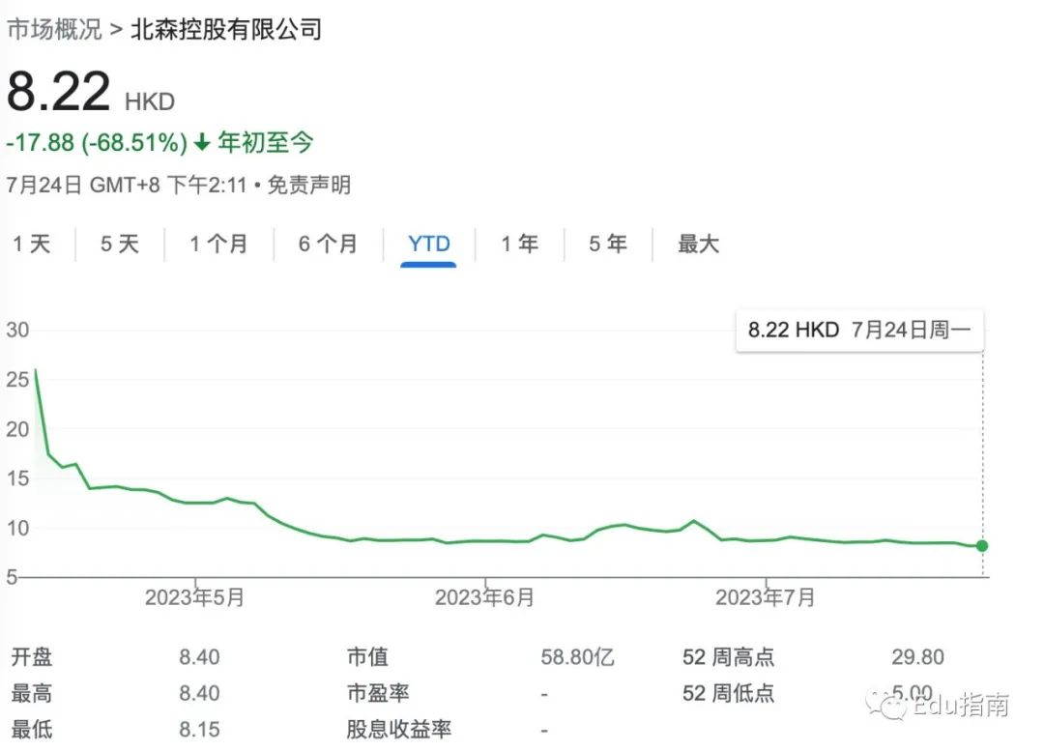1044x751 pixels.
Task: Click the 8.22 HKD 7月24日周一 tooltip
Action: coord(859,331)
